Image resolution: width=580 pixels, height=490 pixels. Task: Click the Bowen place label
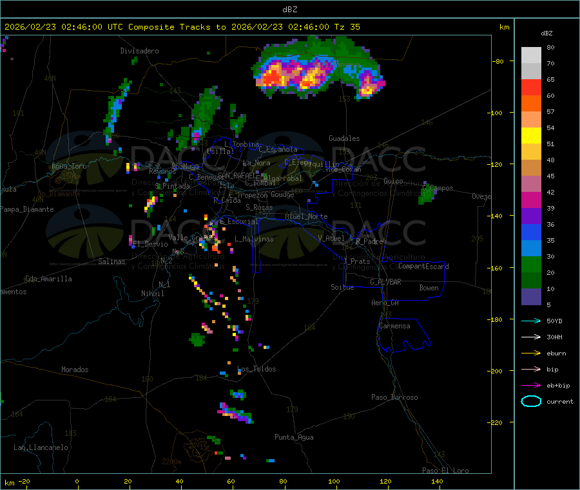pos(429,288)
